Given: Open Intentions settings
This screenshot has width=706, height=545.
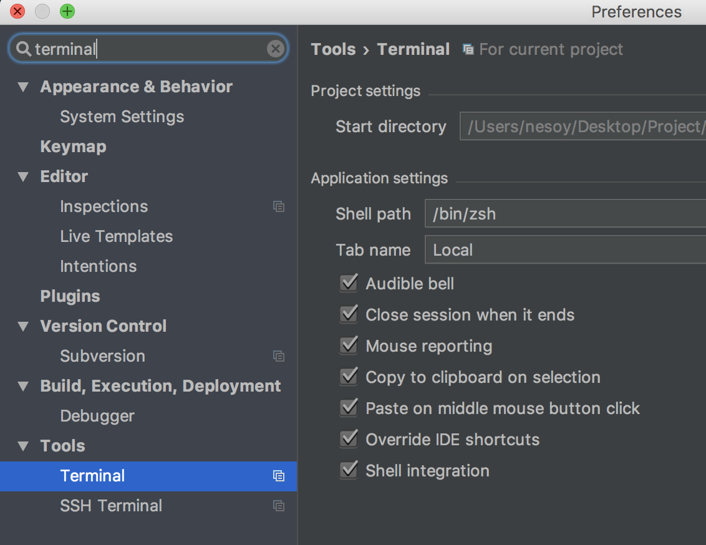Looking at the screenshot, I should click(x=98, y=266).
